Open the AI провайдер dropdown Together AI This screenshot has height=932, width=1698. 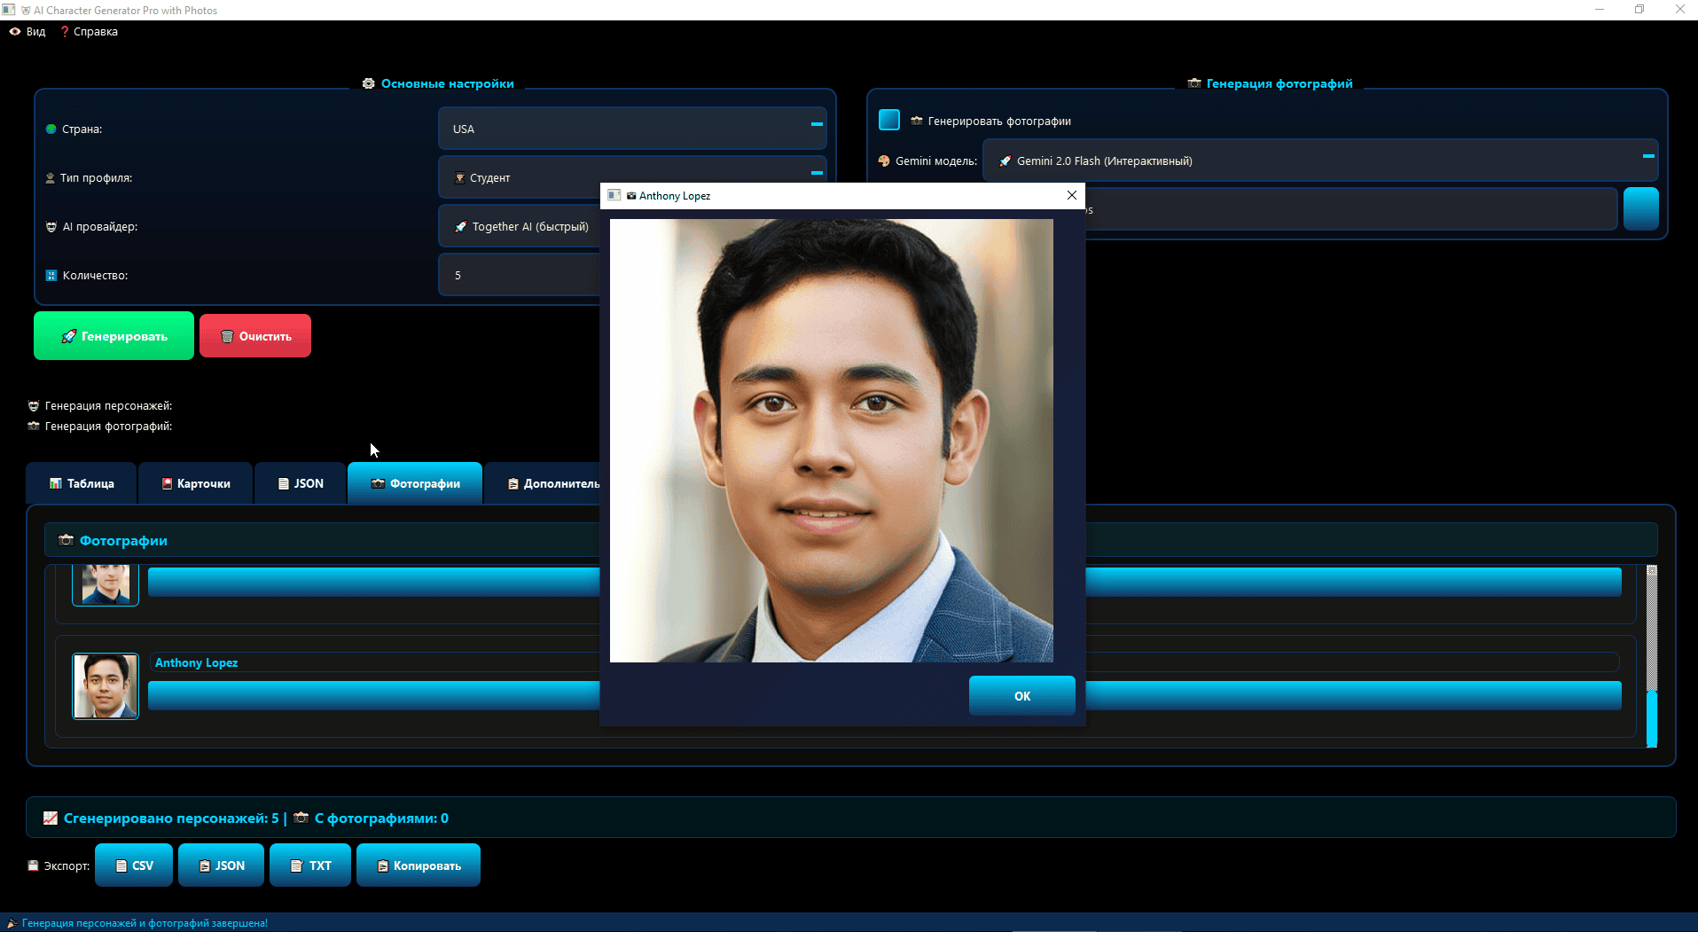520,226
